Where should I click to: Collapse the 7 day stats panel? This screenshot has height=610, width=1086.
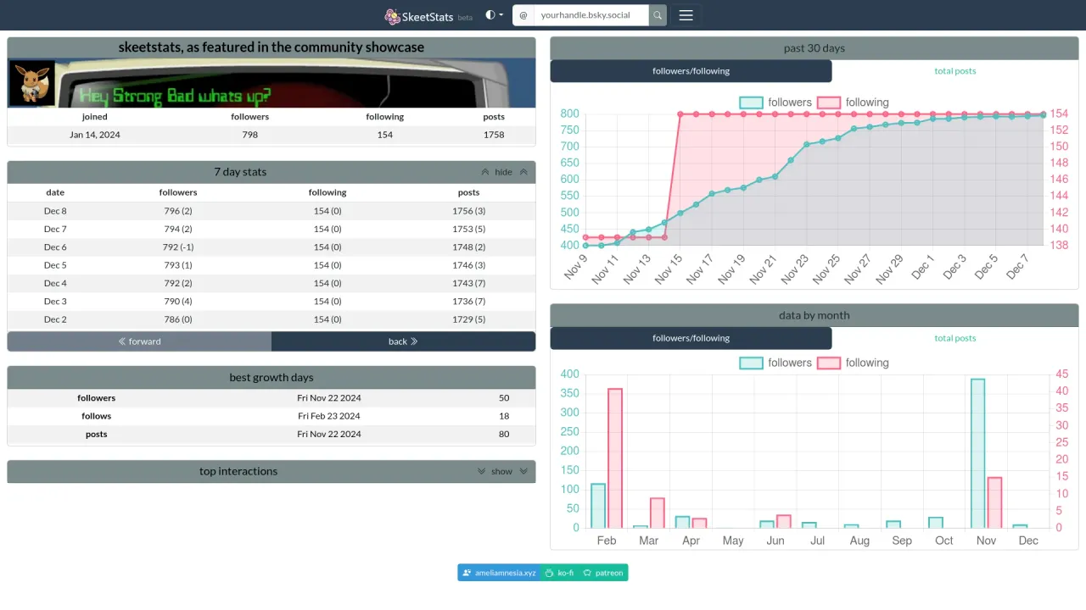tap(504, 172)
